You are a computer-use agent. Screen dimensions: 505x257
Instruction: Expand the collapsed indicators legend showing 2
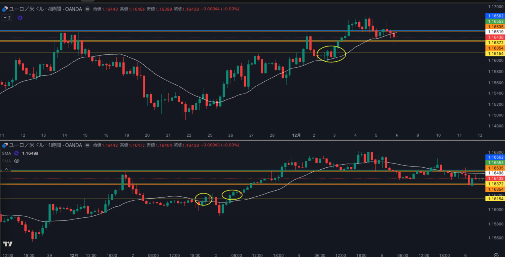tap(7, 18)
